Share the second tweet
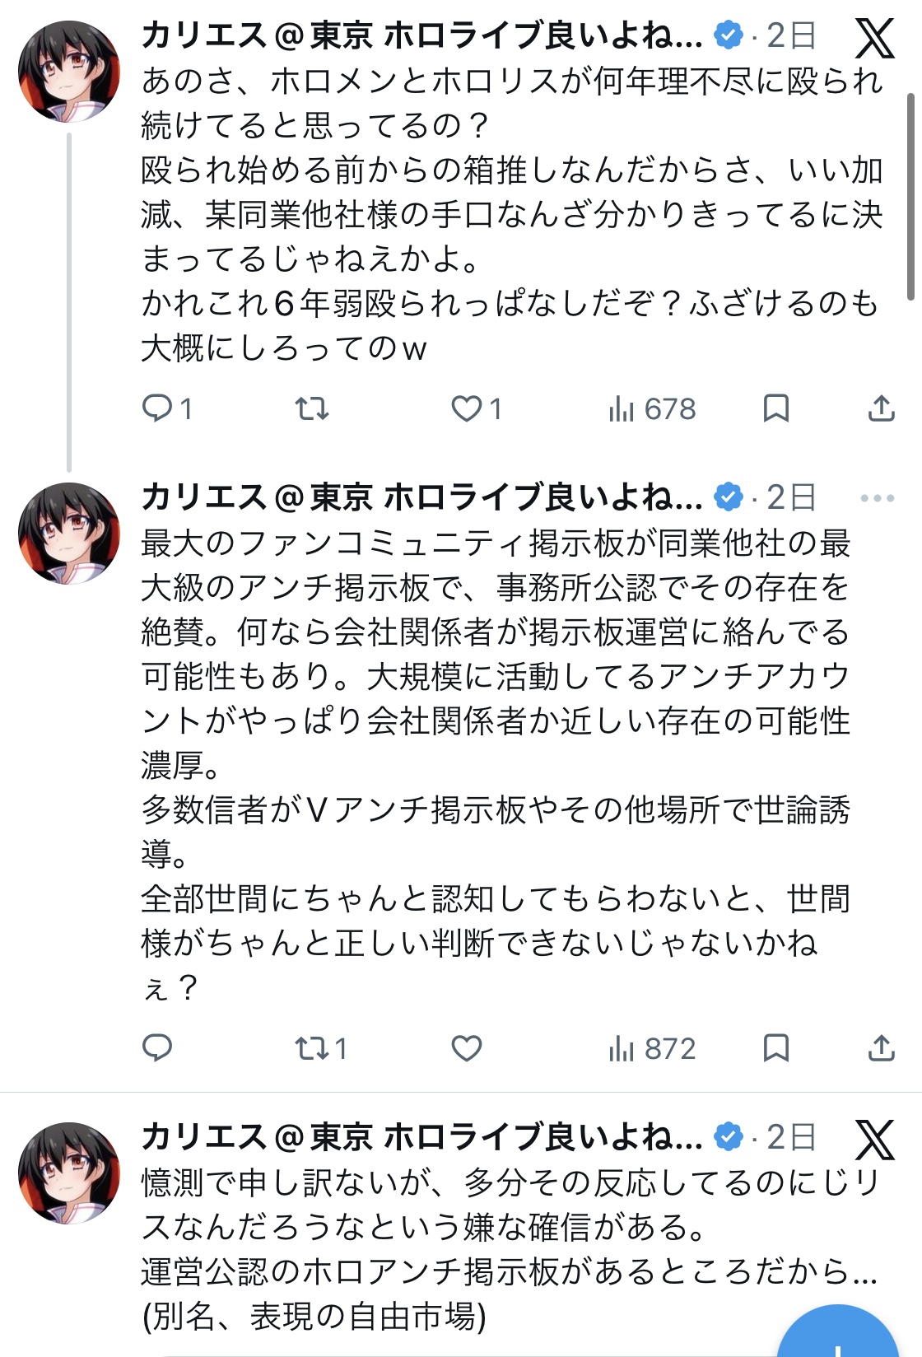922x1357 pixels. click(881, 1048)
